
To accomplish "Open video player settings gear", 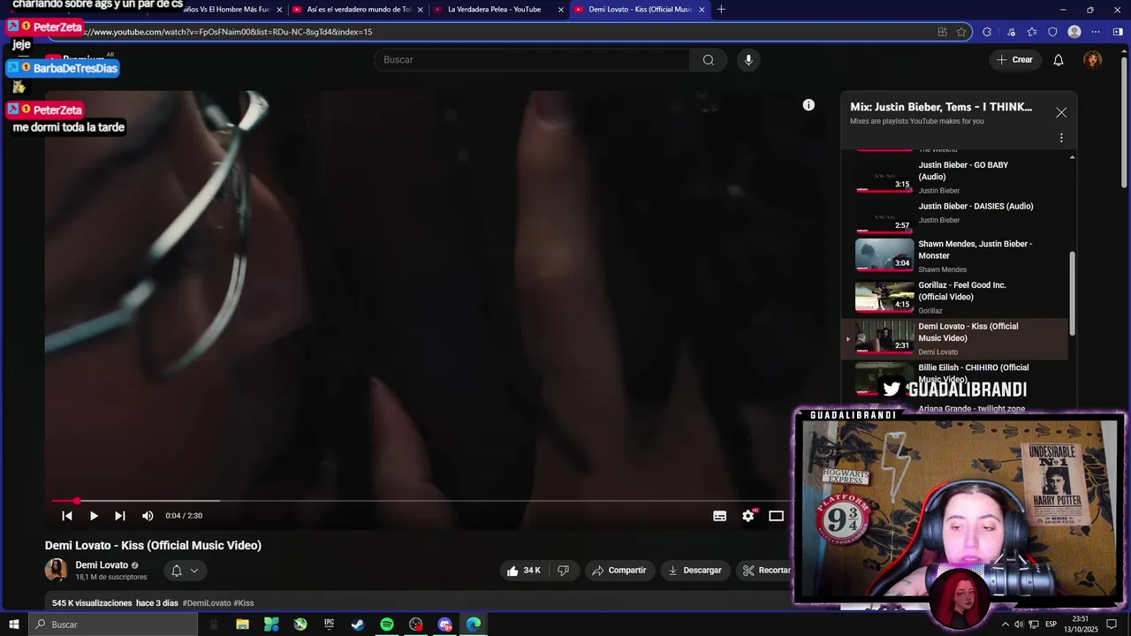I will [748, 516].
